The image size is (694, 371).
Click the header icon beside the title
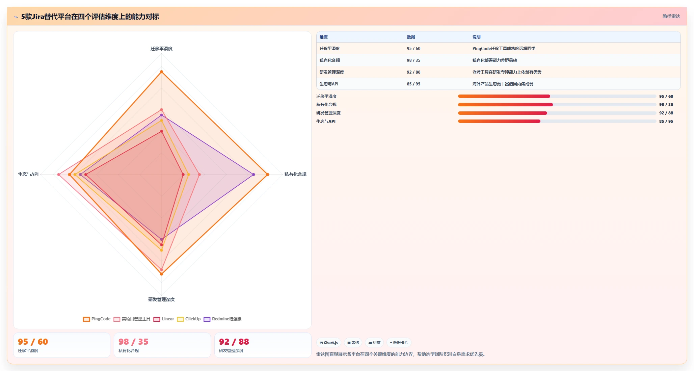pyautogui.click(x=16, y=17)
